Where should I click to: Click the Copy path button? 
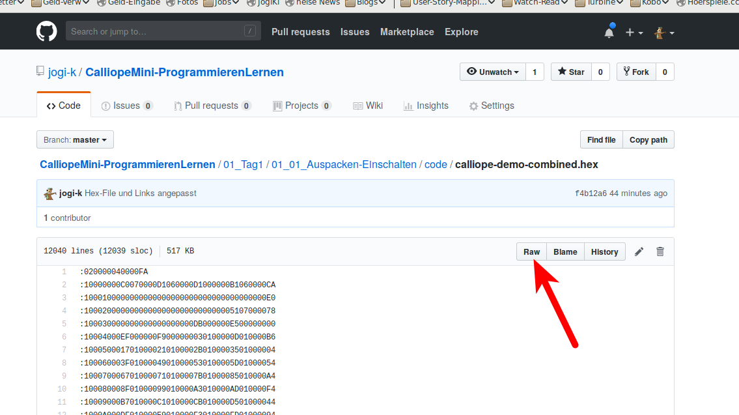point(648,139)
